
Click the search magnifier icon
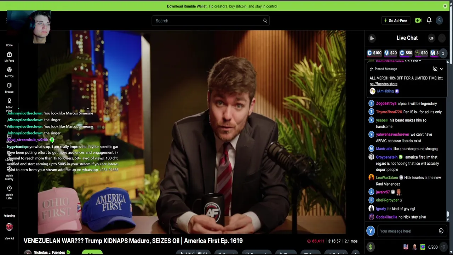coord(265,21)
